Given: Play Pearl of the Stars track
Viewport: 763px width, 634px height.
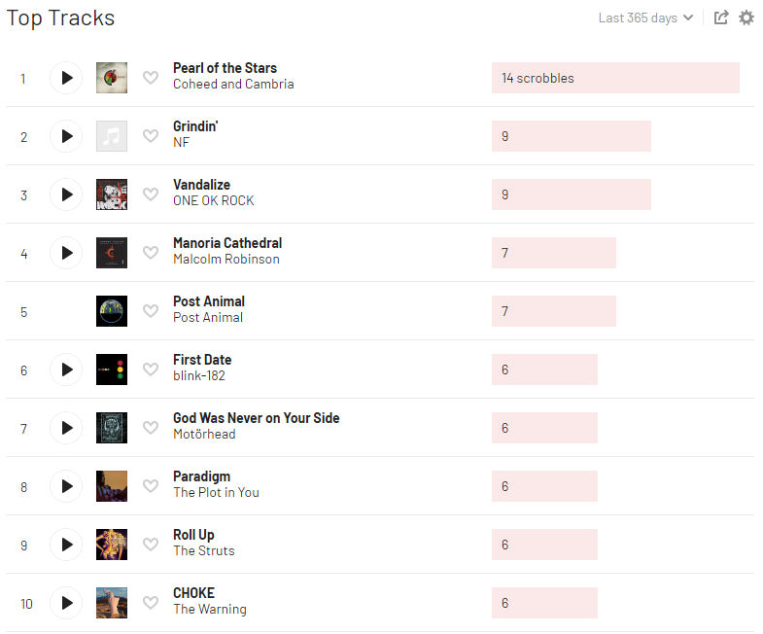Looking at the screenshot, I should (x=66, y=78).
